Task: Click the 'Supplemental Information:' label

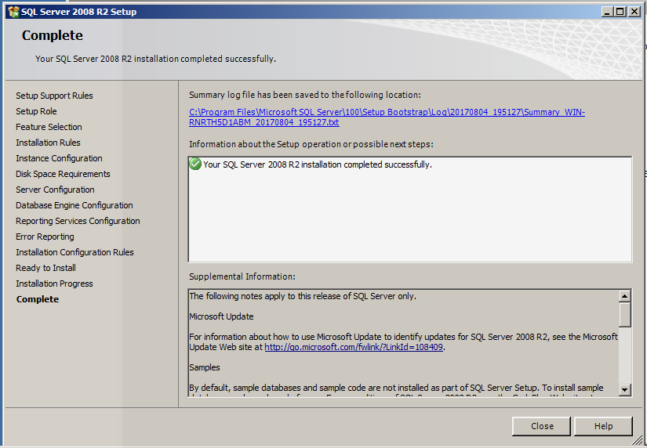Action: pos(242,276)
